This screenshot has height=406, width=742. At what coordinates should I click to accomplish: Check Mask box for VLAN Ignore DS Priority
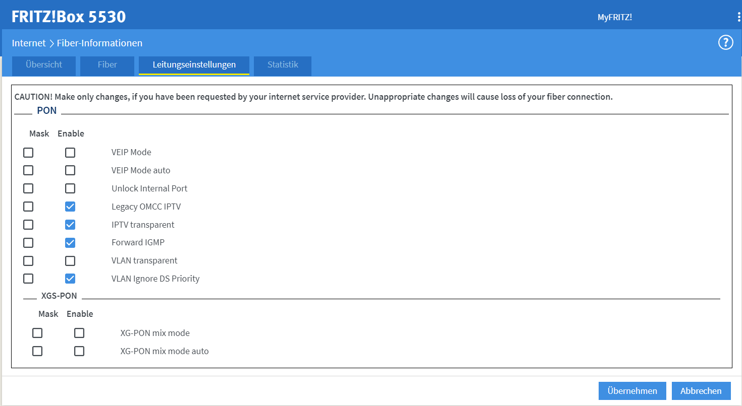point(28,279)
